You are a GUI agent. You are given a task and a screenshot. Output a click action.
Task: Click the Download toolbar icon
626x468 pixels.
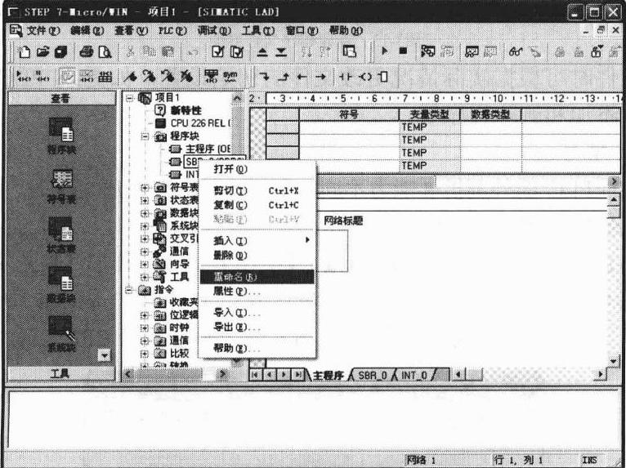[281, 52]
